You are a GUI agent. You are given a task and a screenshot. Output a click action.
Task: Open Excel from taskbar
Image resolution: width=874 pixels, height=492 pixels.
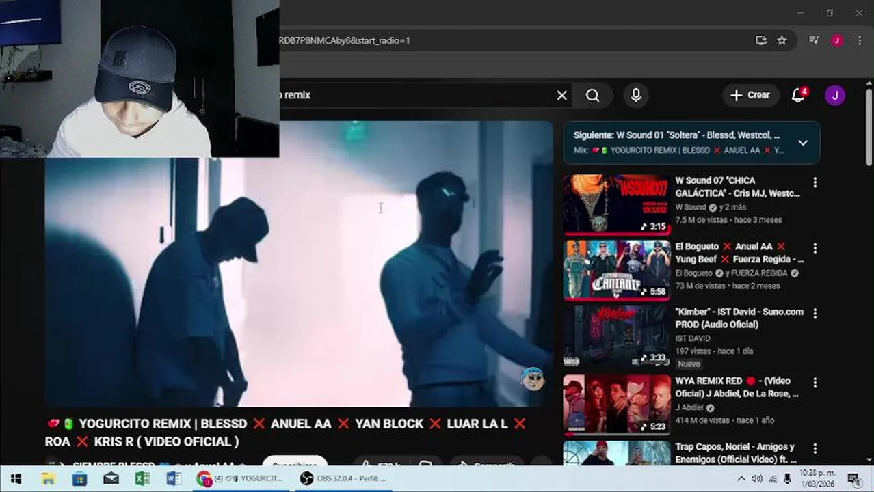(x=142, y=478)
